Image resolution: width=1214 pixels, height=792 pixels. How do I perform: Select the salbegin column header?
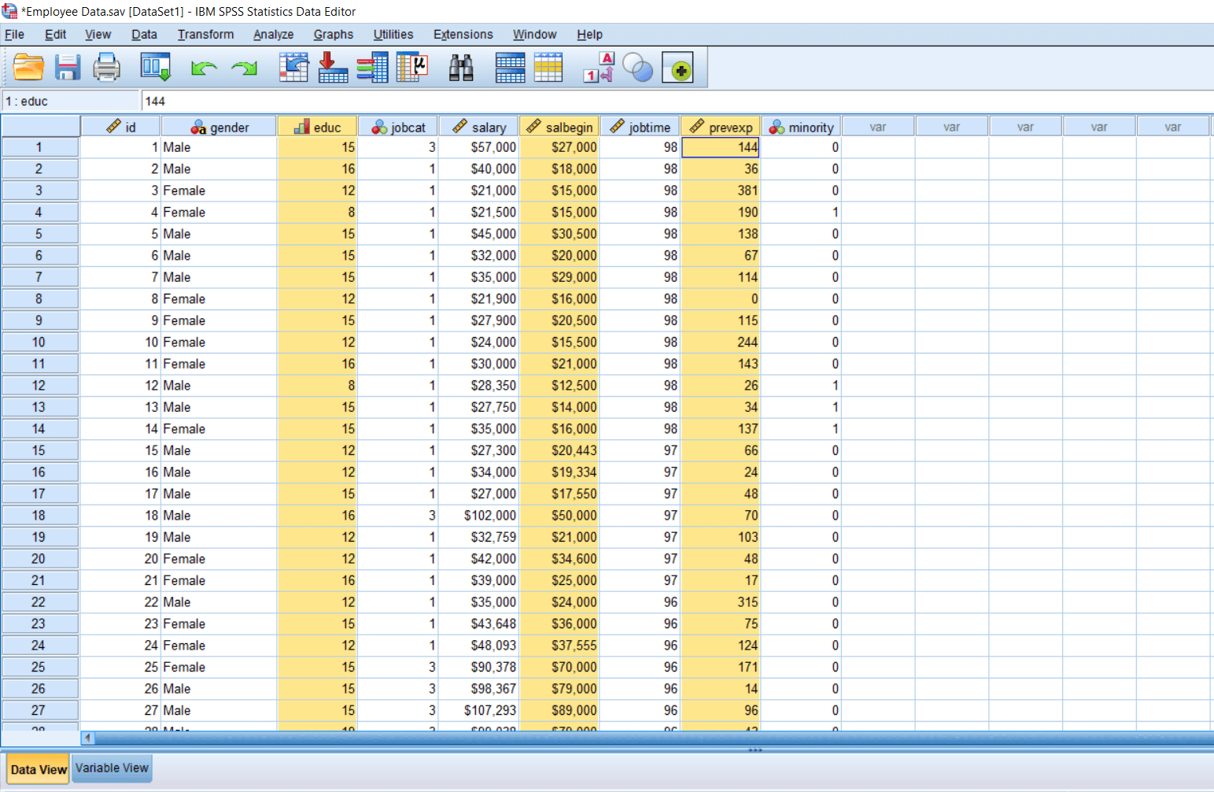pos(559,127)
